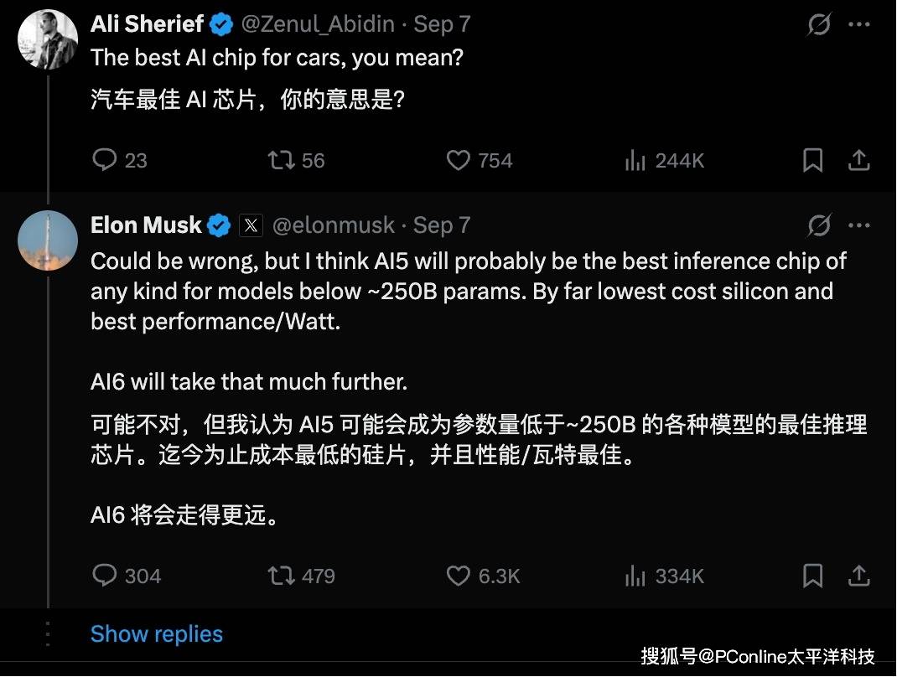Screen dimensions: 897x677
Task: Open Ali Sherief's display name link
Action: 148,24
